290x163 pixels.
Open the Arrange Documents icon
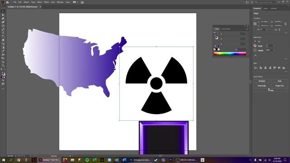[x=74, y=2]
